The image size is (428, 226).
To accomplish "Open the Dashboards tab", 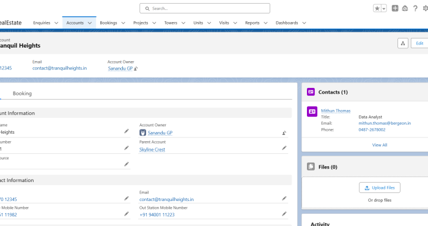I will click(x=287, y=23).
